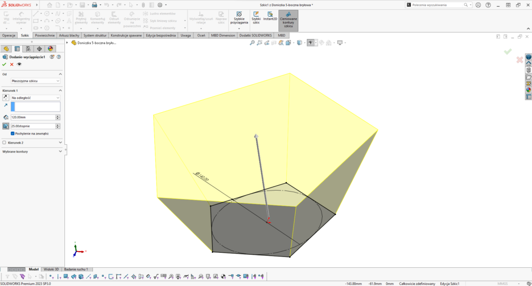
Task: Enable the Kierunek 2 checkbox
Action: (x=5, y=142)
